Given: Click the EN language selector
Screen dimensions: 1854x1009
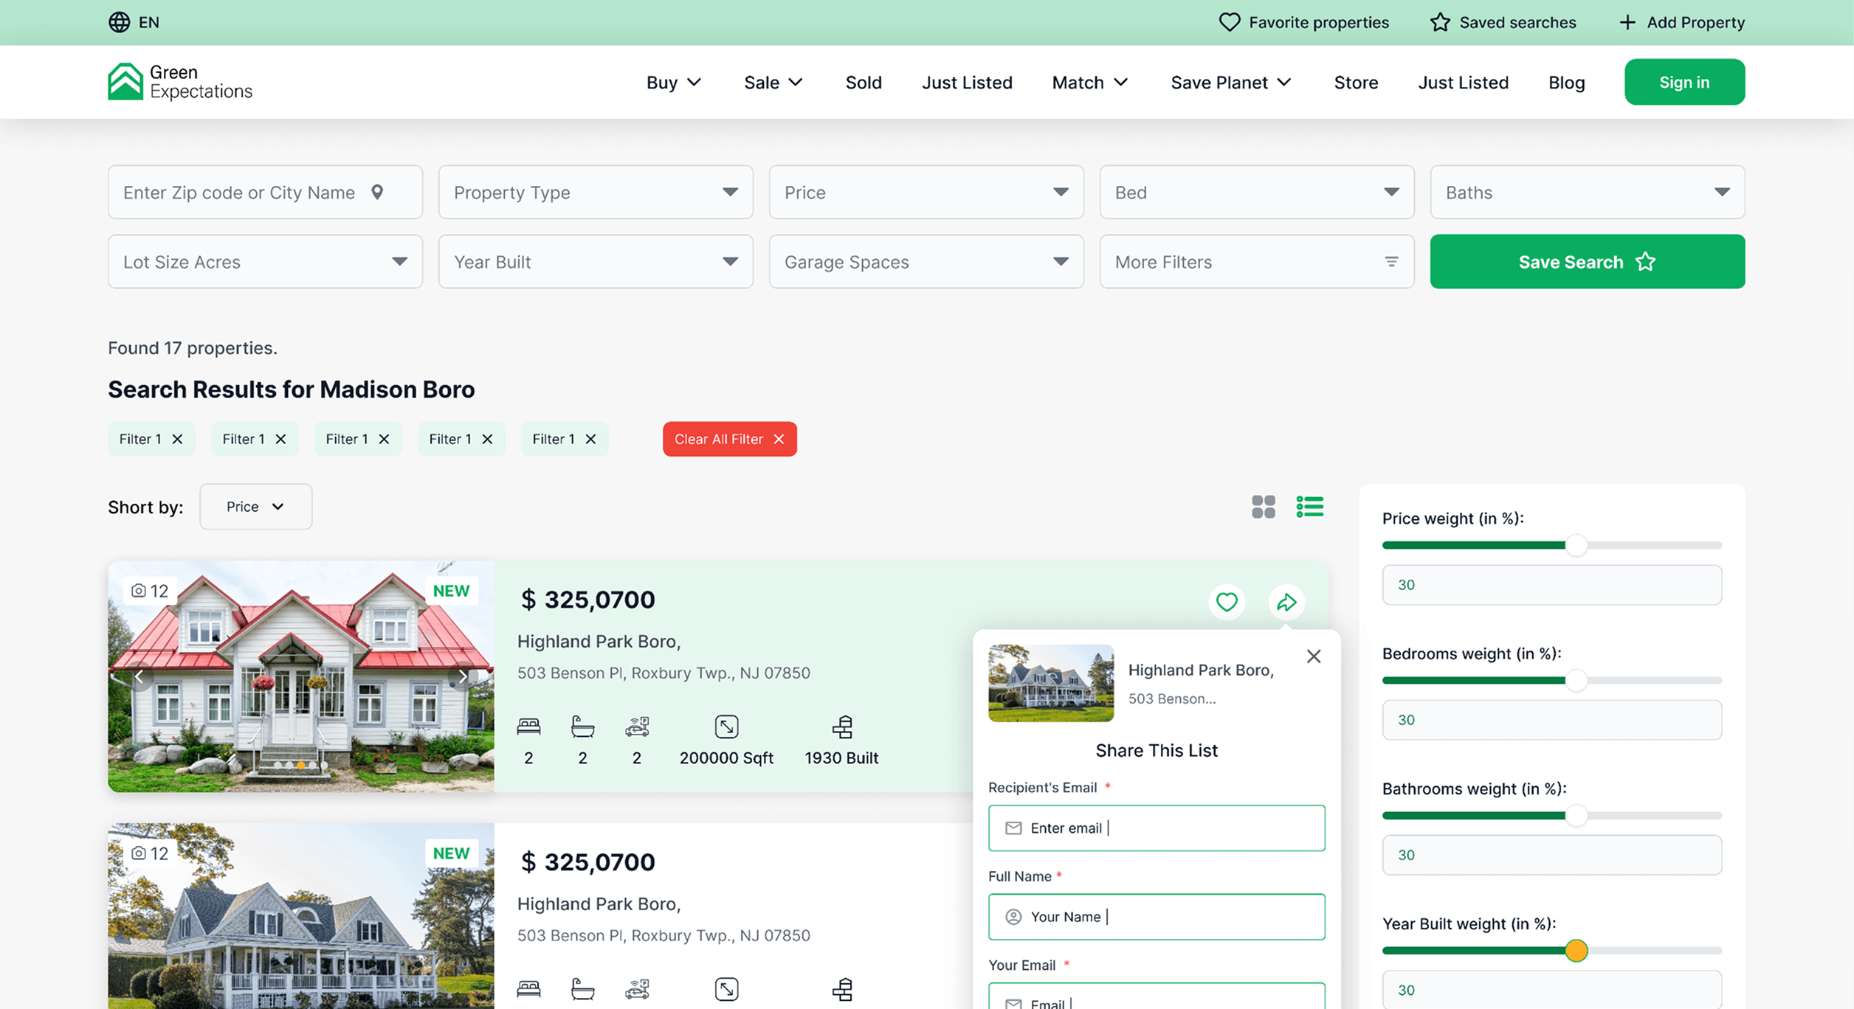Looking at the screenshot, I should (134, 22).
